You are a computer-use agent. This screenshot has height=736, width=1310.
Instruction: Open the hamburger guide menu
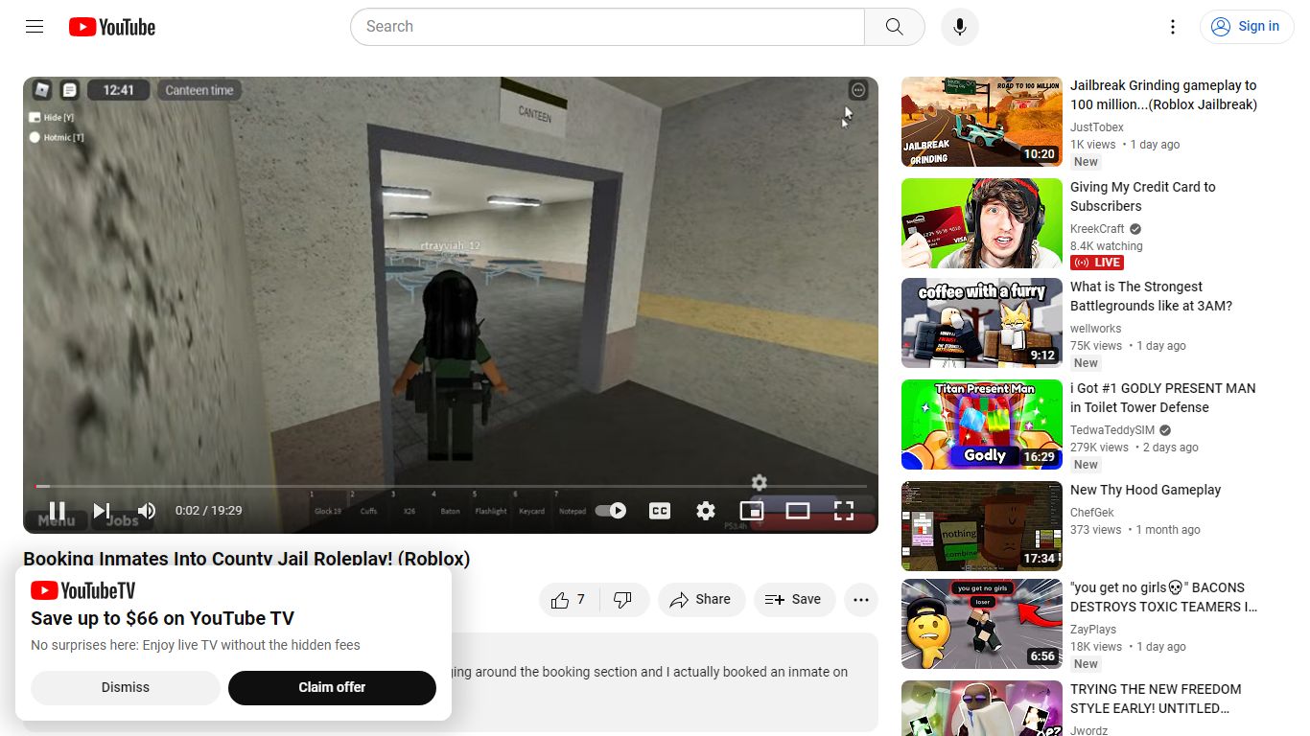pos(35,27)
